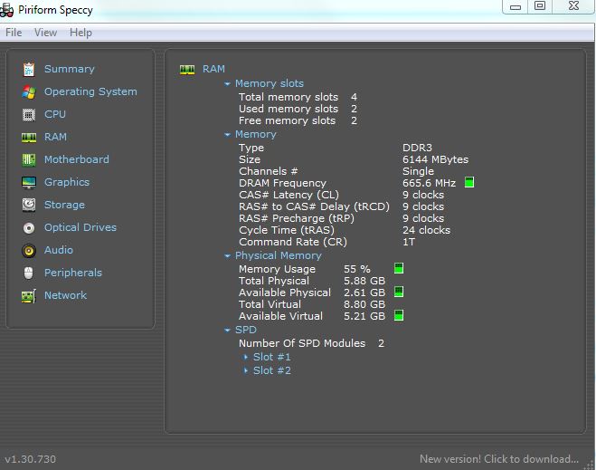Click the Free memory slots row
This screenshot has width=596, height=470.
[x=298, y=120]
